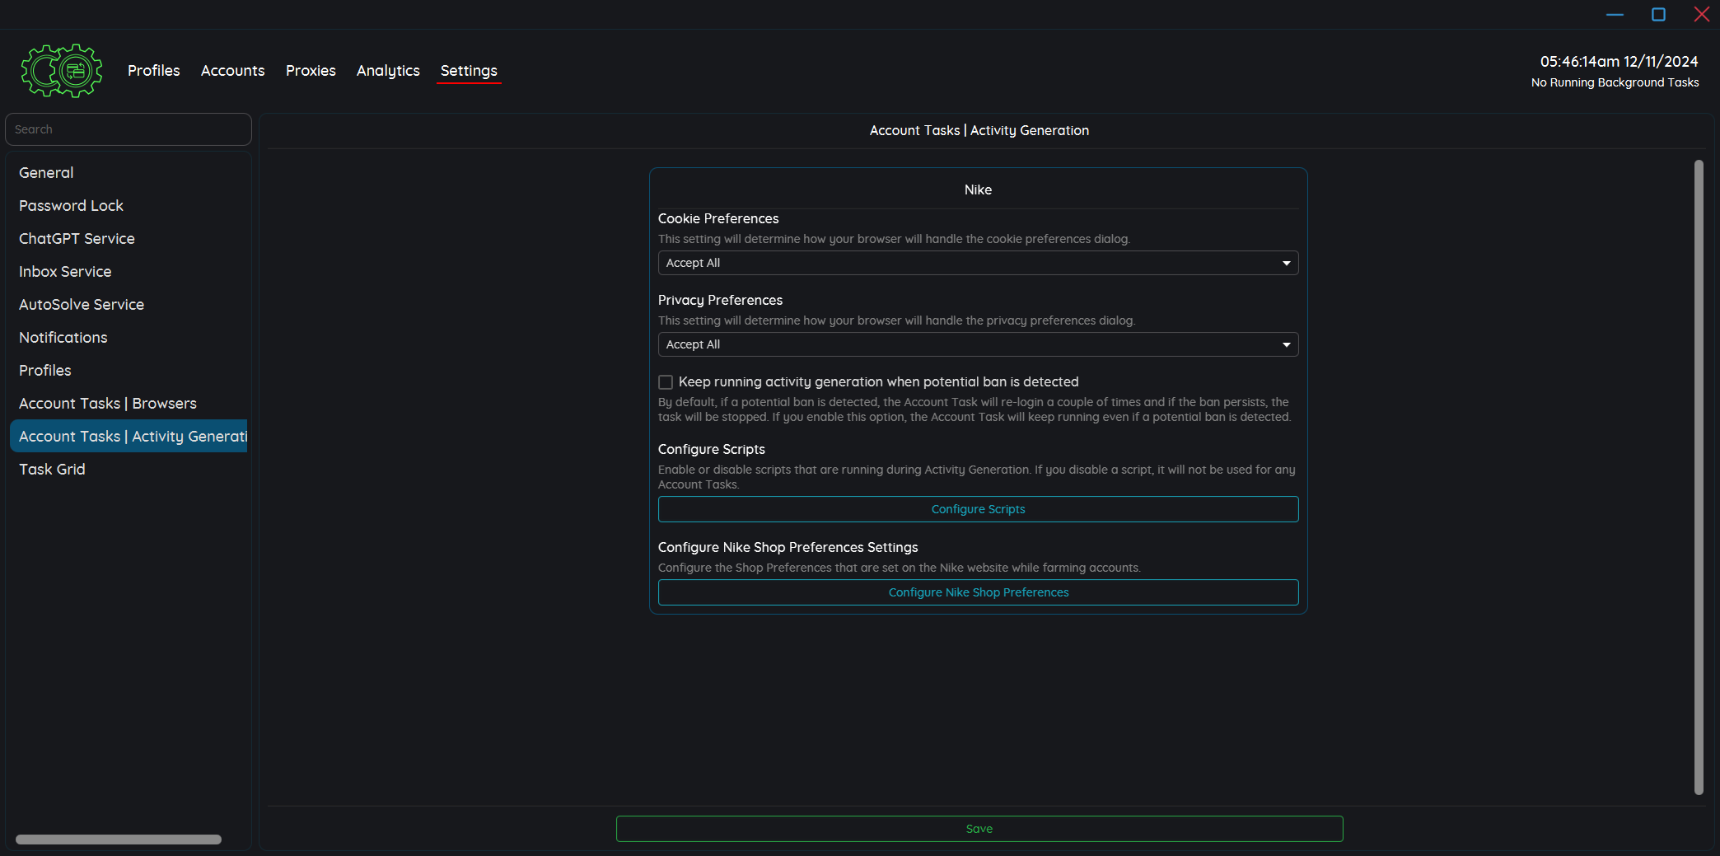
Task: Click the green gear app logo
Action: tap(62, 71)
